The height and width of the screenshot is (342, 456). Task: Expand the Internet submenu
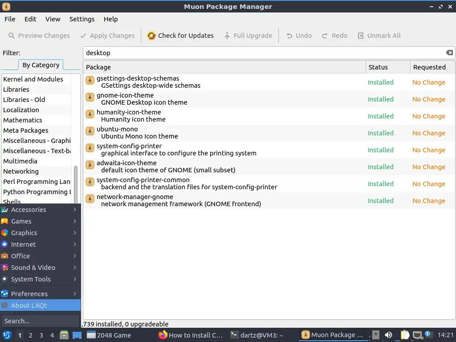point(41,244)
